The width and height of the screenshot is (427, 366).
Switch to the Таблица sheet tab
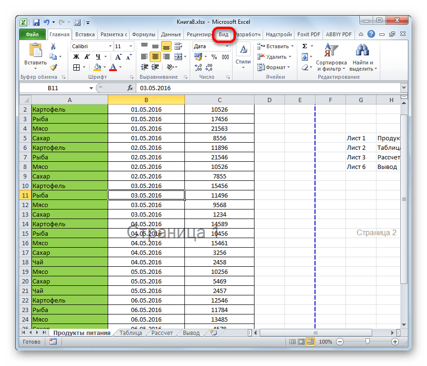pos(130,333)
